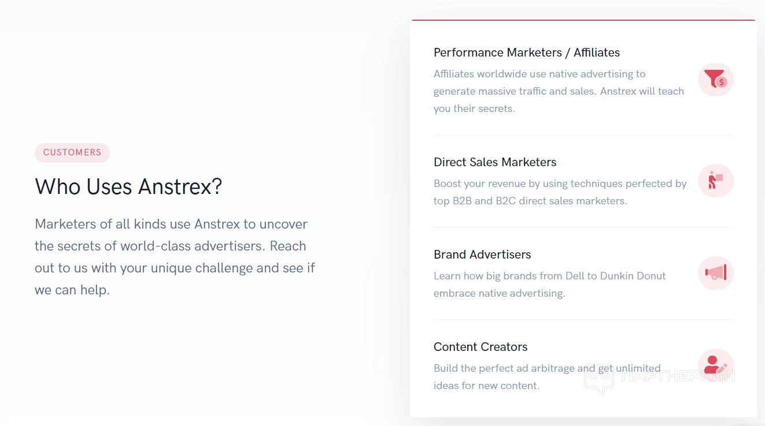Select the CUSTOMERS pill badge
765x426 pixels.
pyautogui.click(x=72, y=152)
